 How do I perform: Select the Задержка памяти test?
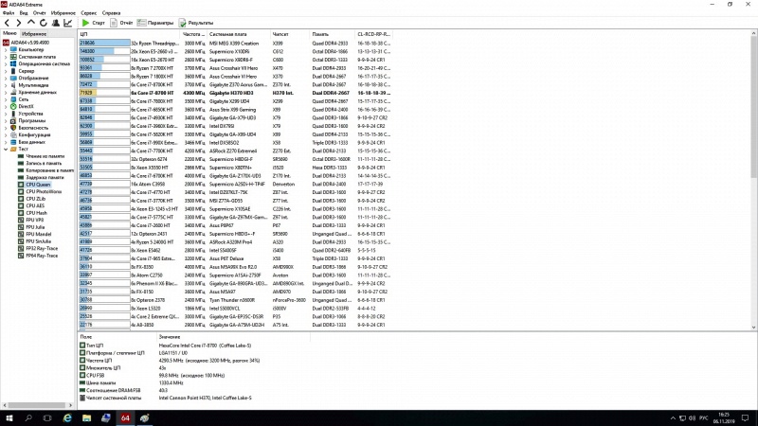pos(45,177)
